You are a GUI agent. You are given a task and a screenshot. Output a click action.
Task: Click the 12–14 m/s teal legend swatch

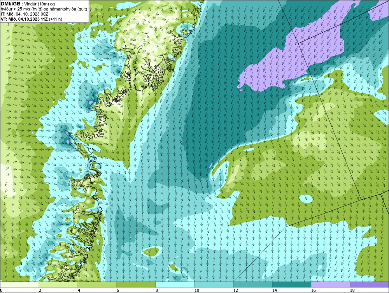(x=252, y=284)
